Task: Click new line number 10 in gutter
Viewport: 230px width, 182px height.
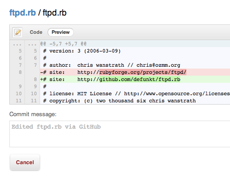Action: [34, 93]
